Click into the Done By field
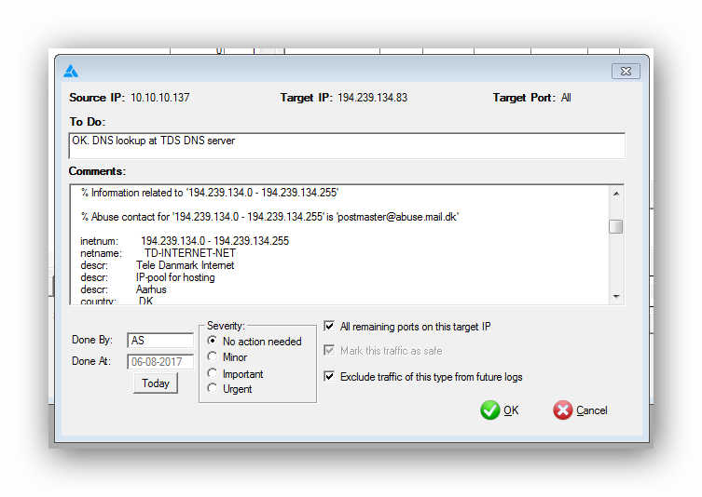The height and width of the screenshot is (497, 702). (x=160, y=340)
